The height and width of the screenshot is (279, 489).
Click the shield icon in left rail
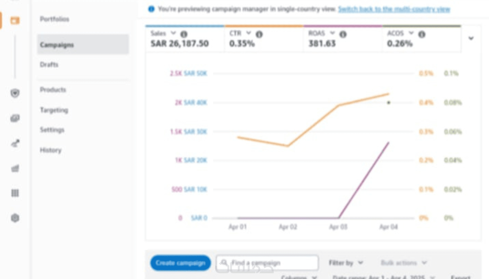[15, 93]
